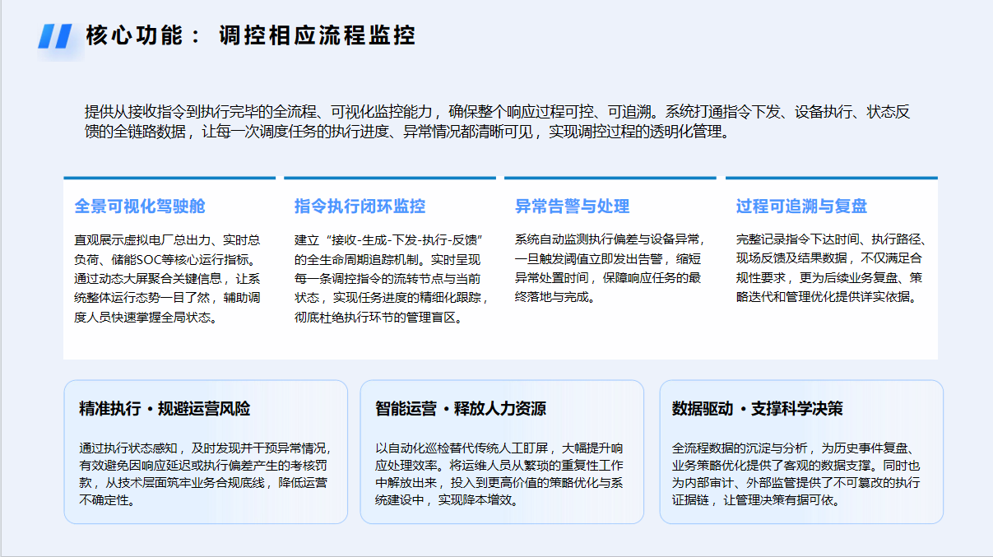The image size is (993, 557).
Task: Select the heading 全景可视化驾驶舱
Action: pos(140,206)
